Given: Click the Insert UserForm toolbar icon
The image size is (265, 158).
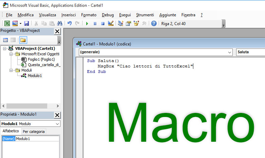Looking at the screenshot, I should click(15, 23).
